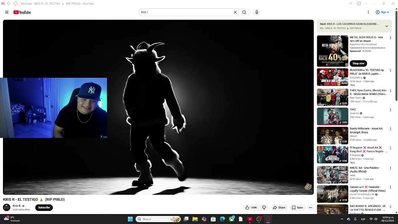Open ANUEL AA Una Palabra title
Image resolution: width=398 pixels, height=224 pixels.
[x=365, y=170]
